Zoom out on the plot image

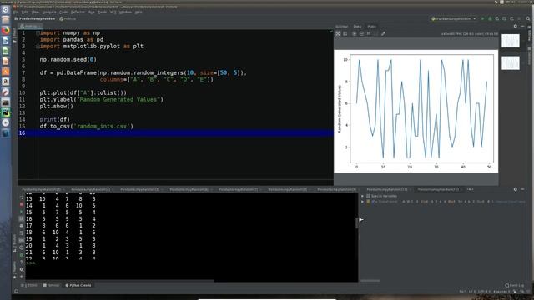tap(361, 33)
